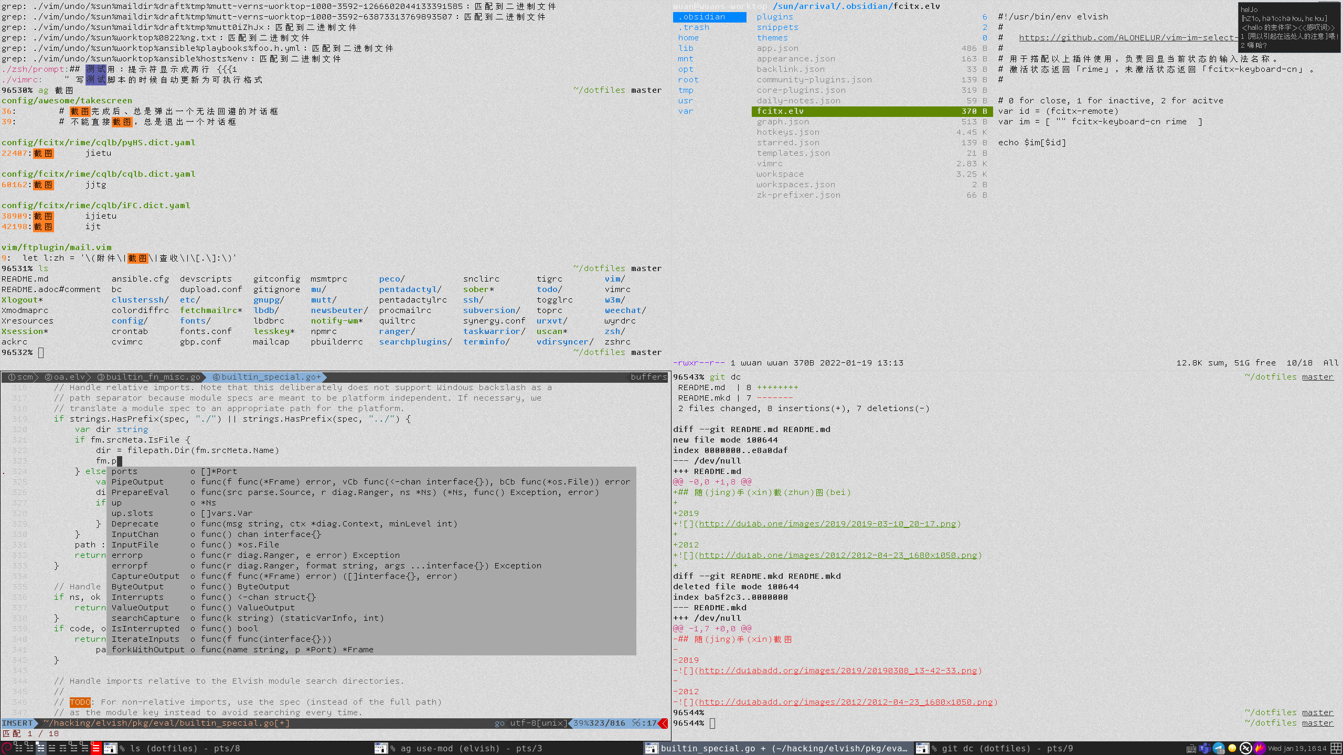Click the layout grid icon beside the clock

pos(1336,748)
